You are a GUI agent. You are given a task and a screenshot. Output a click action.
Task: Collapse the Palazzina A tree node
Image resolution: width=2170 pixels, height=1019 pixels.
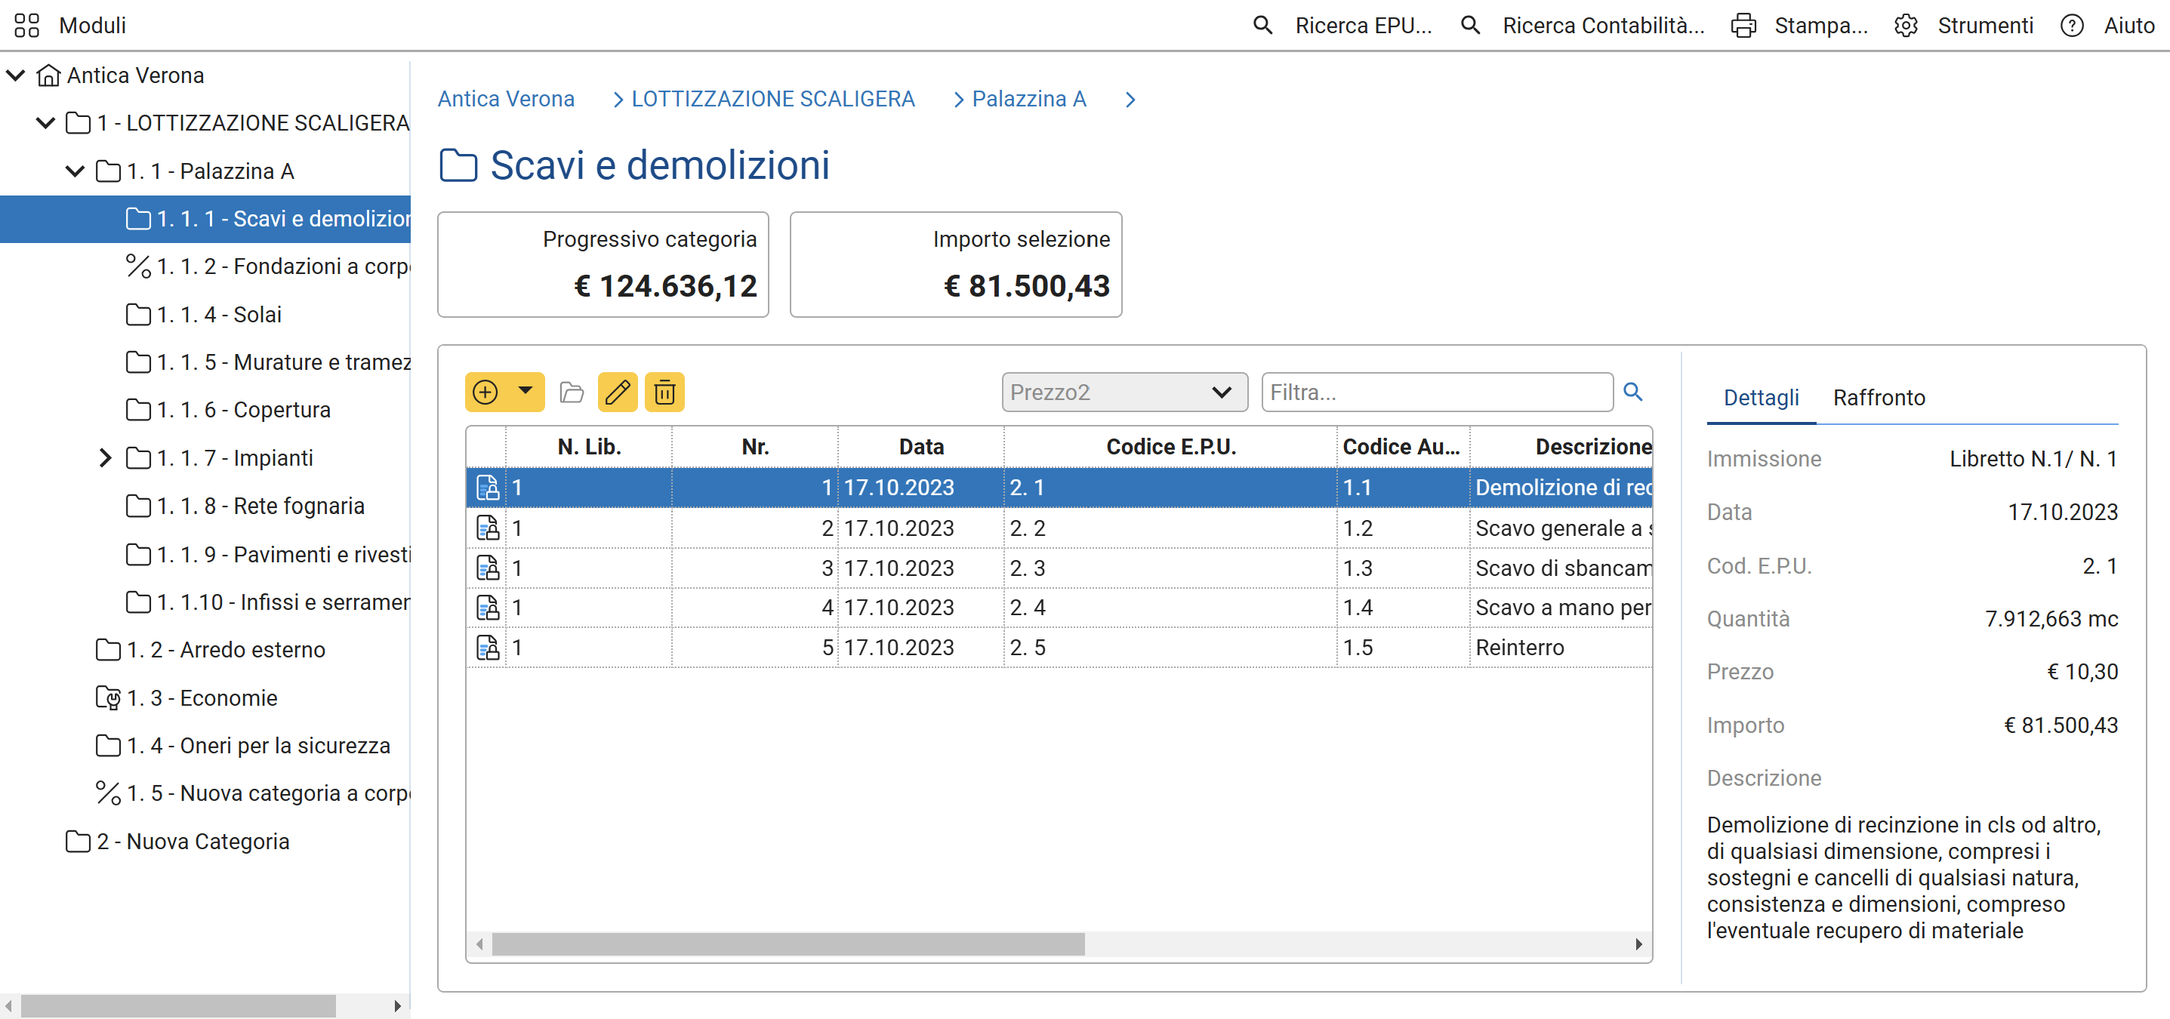(x=75, y=171)
